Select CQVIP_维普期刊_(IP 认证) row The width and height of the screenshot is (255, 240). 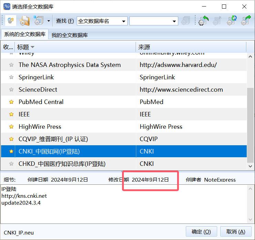click(124, 139)
